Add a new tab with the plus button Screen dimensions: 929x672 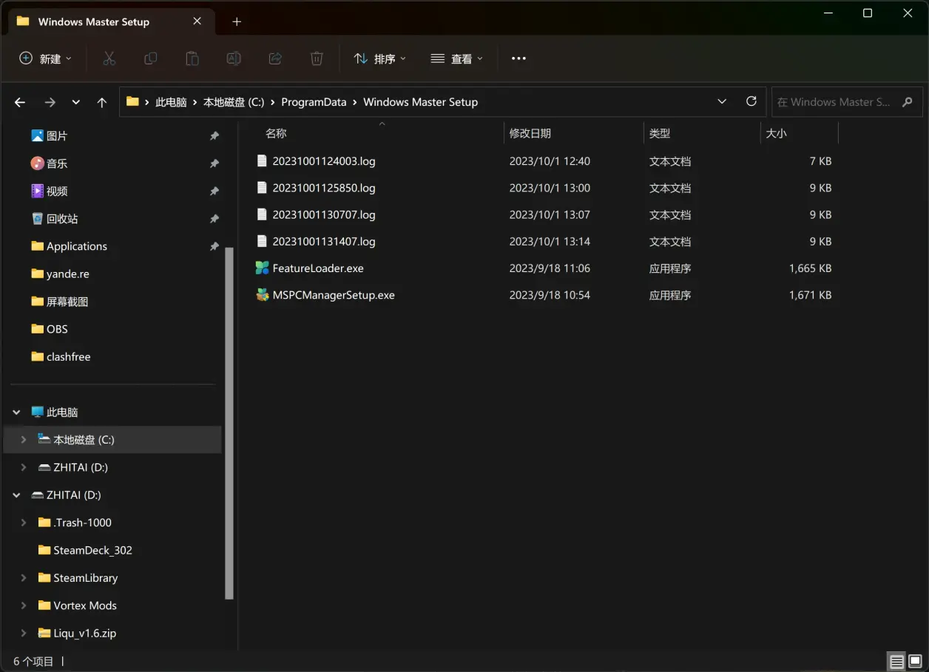[237, 21]
